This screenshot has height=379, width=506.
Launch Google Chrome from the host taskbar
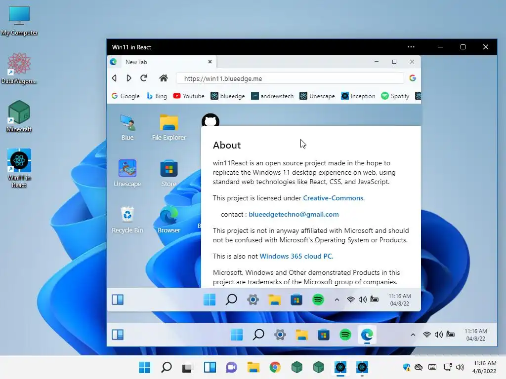(275, 367)
